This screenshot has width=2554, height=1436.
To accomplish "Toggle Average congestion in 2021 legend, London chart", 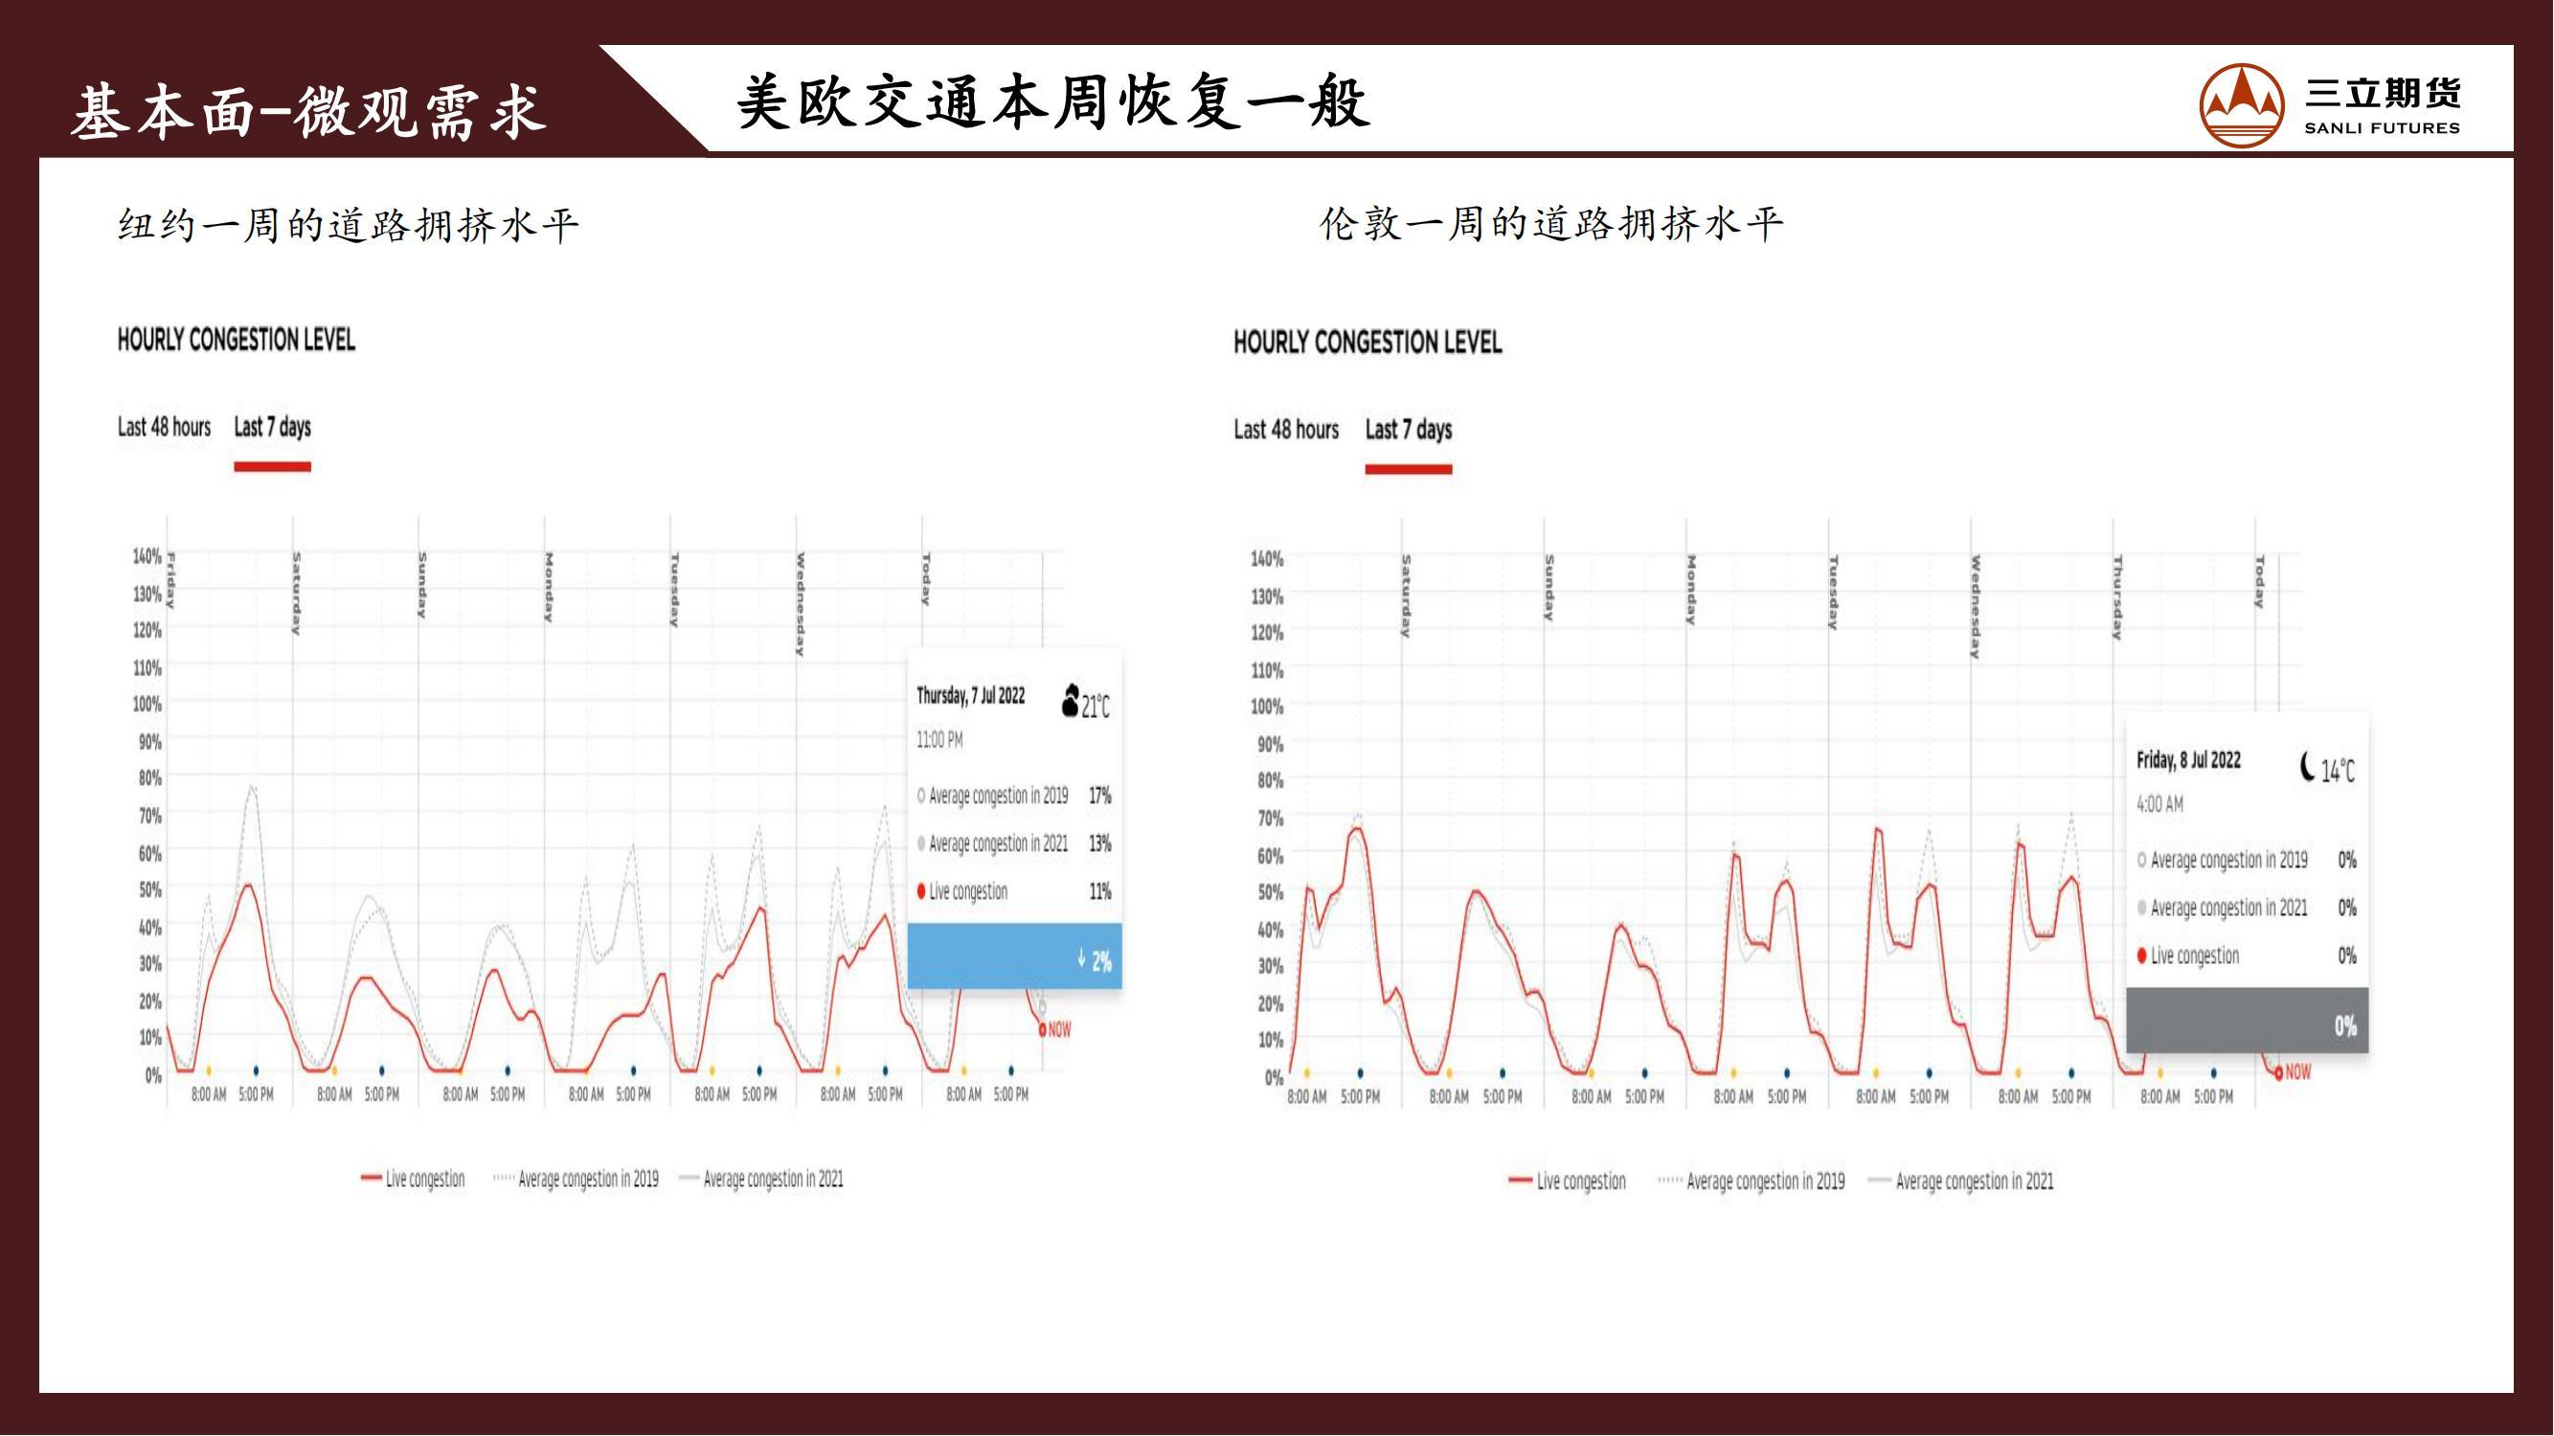I will point(1960,1181).
